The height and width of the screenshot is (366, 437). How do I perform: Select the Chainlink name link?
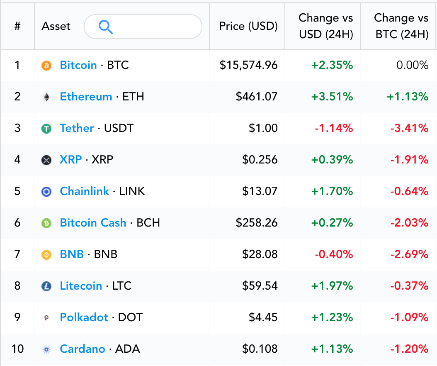point(85,191)
